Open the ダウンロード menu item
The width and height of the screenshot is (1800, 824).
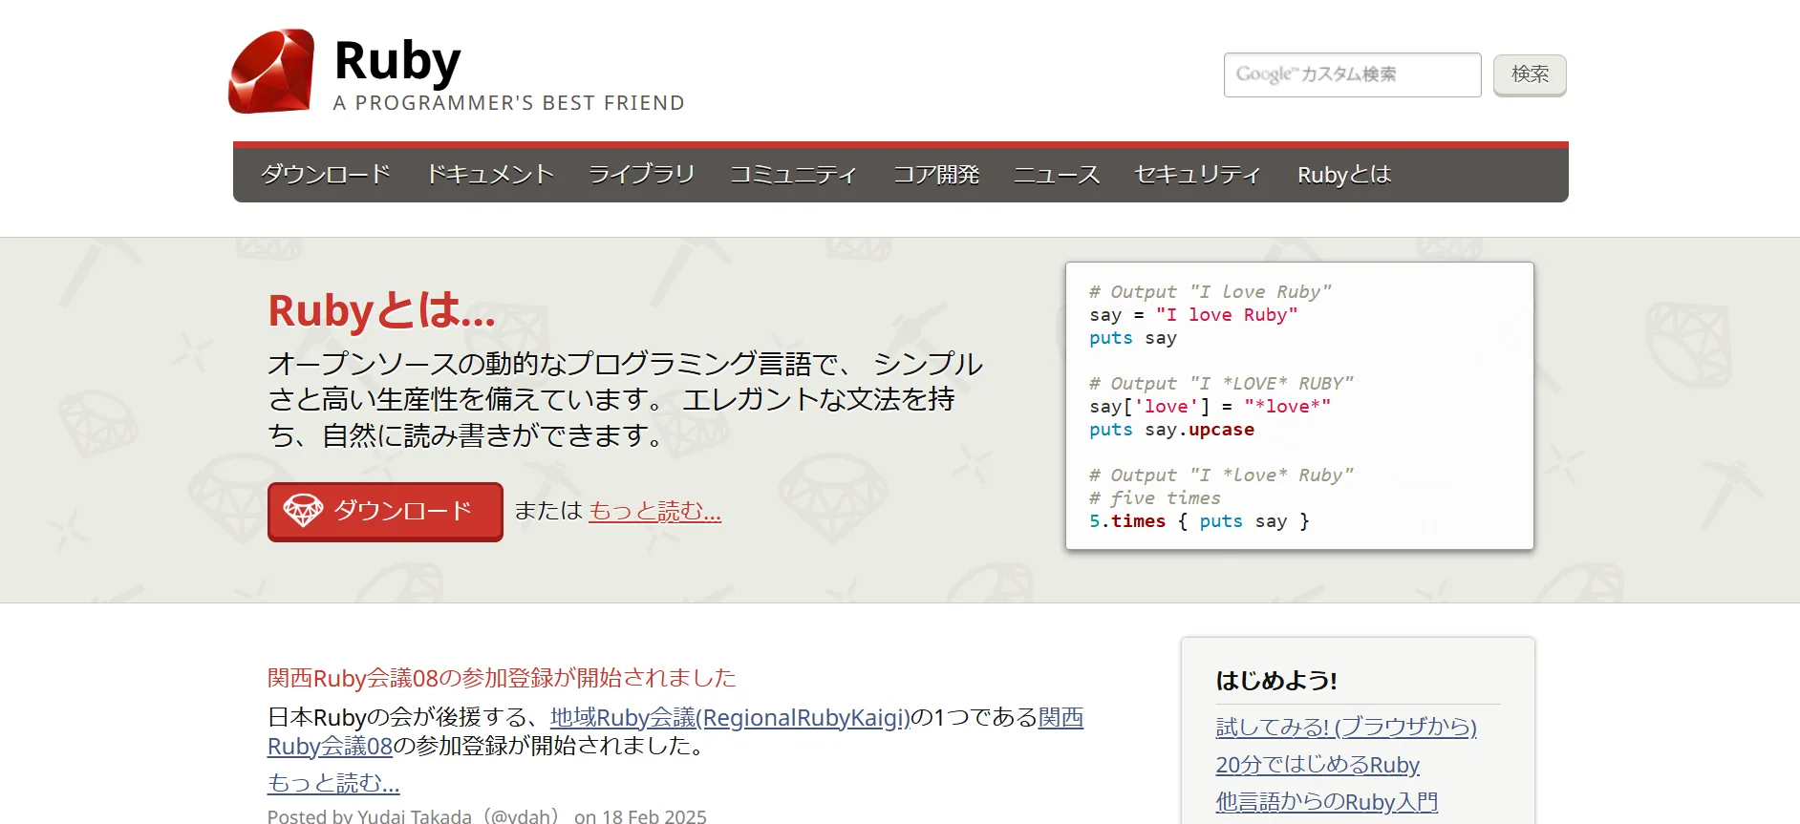click(x=326, y=174)
